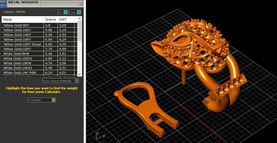Toggle the GV library button
Screen dimensions: 277x143
pyautogui.click(x=62, y=12)
